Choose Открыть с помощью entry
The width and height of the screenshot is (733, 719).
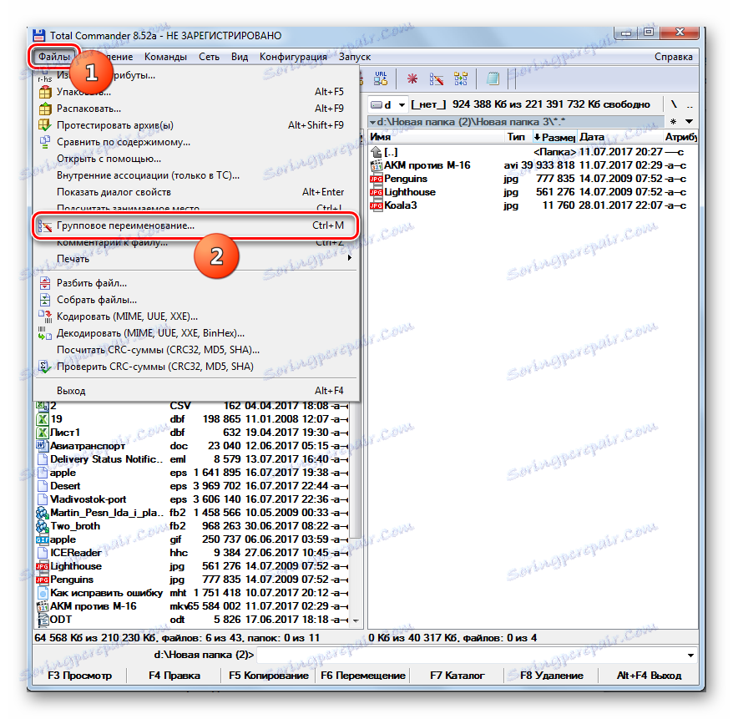195,159
